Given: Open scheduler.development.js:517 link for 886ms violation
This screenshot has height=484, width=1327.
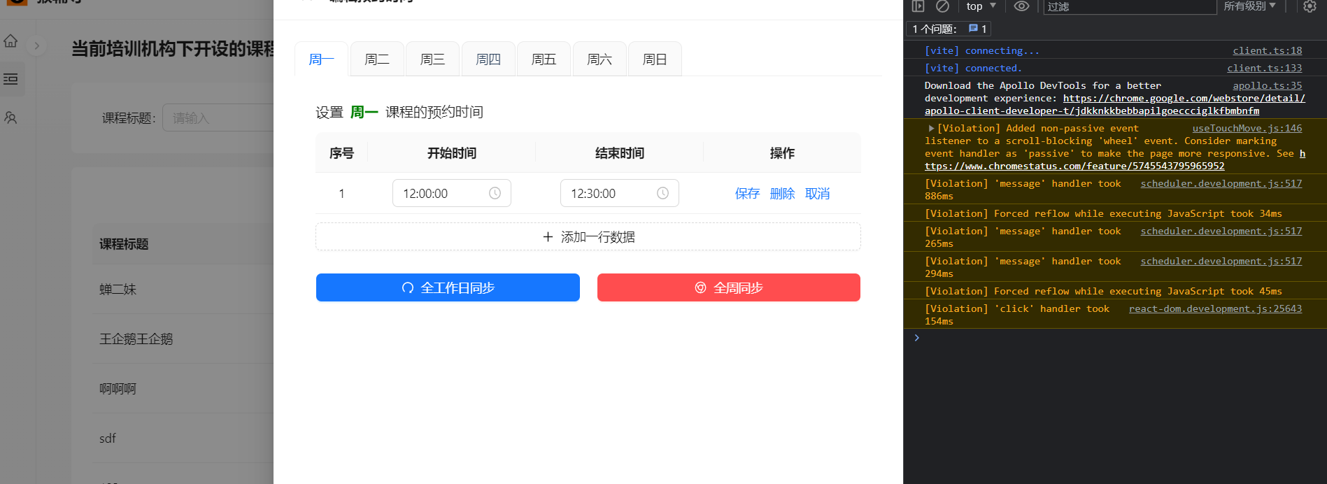Looking at the screenshot, I should point(1221,183).
